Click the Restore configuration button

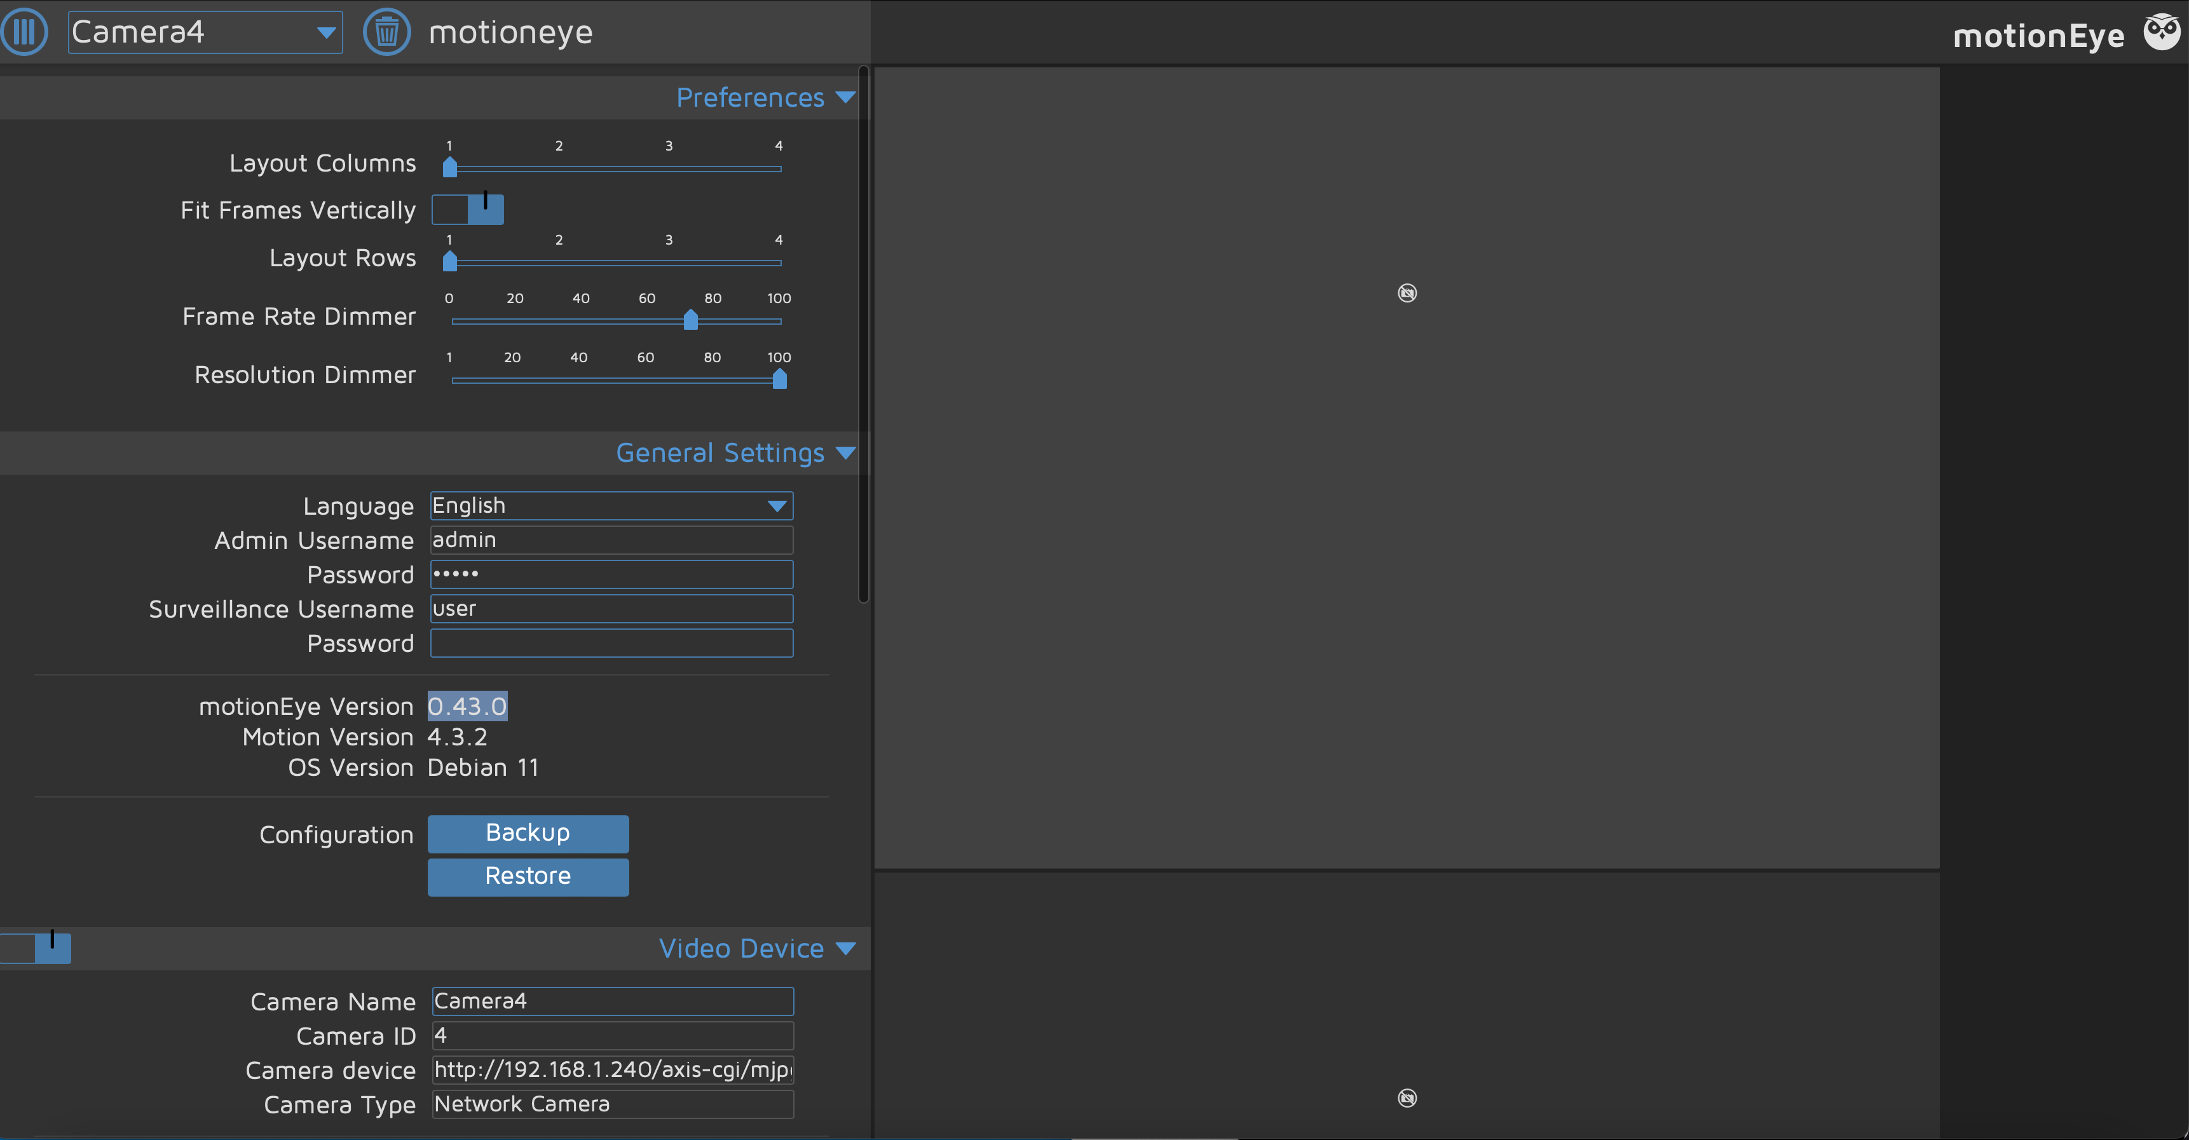tap(528, 876)
